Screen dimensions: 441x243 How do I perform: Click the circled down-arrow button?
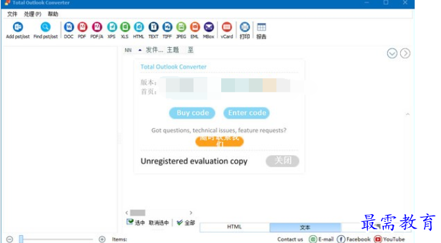[392, 53]
